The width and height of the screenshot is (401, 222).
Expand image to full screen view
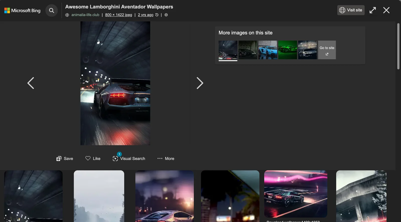tap(372, 10)
